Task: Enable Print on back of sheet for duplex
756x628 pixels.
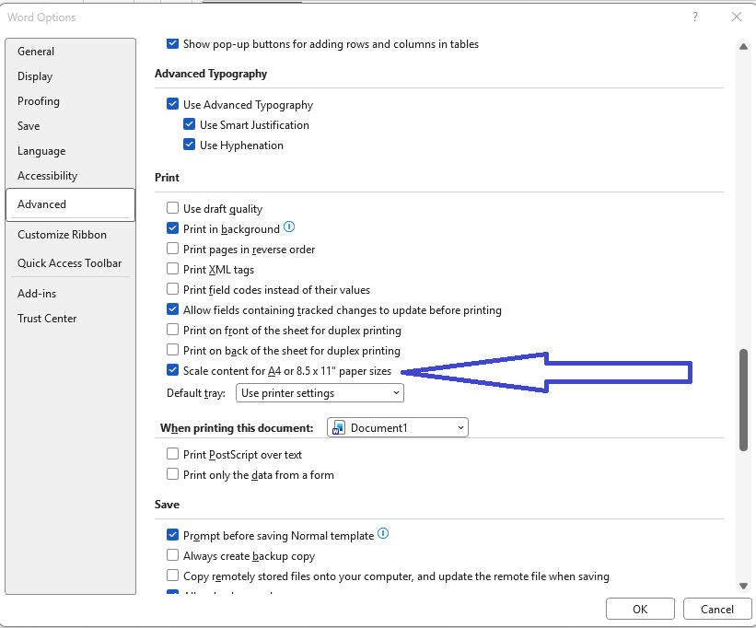Action: pyautogui.click(x=172, y=350)
